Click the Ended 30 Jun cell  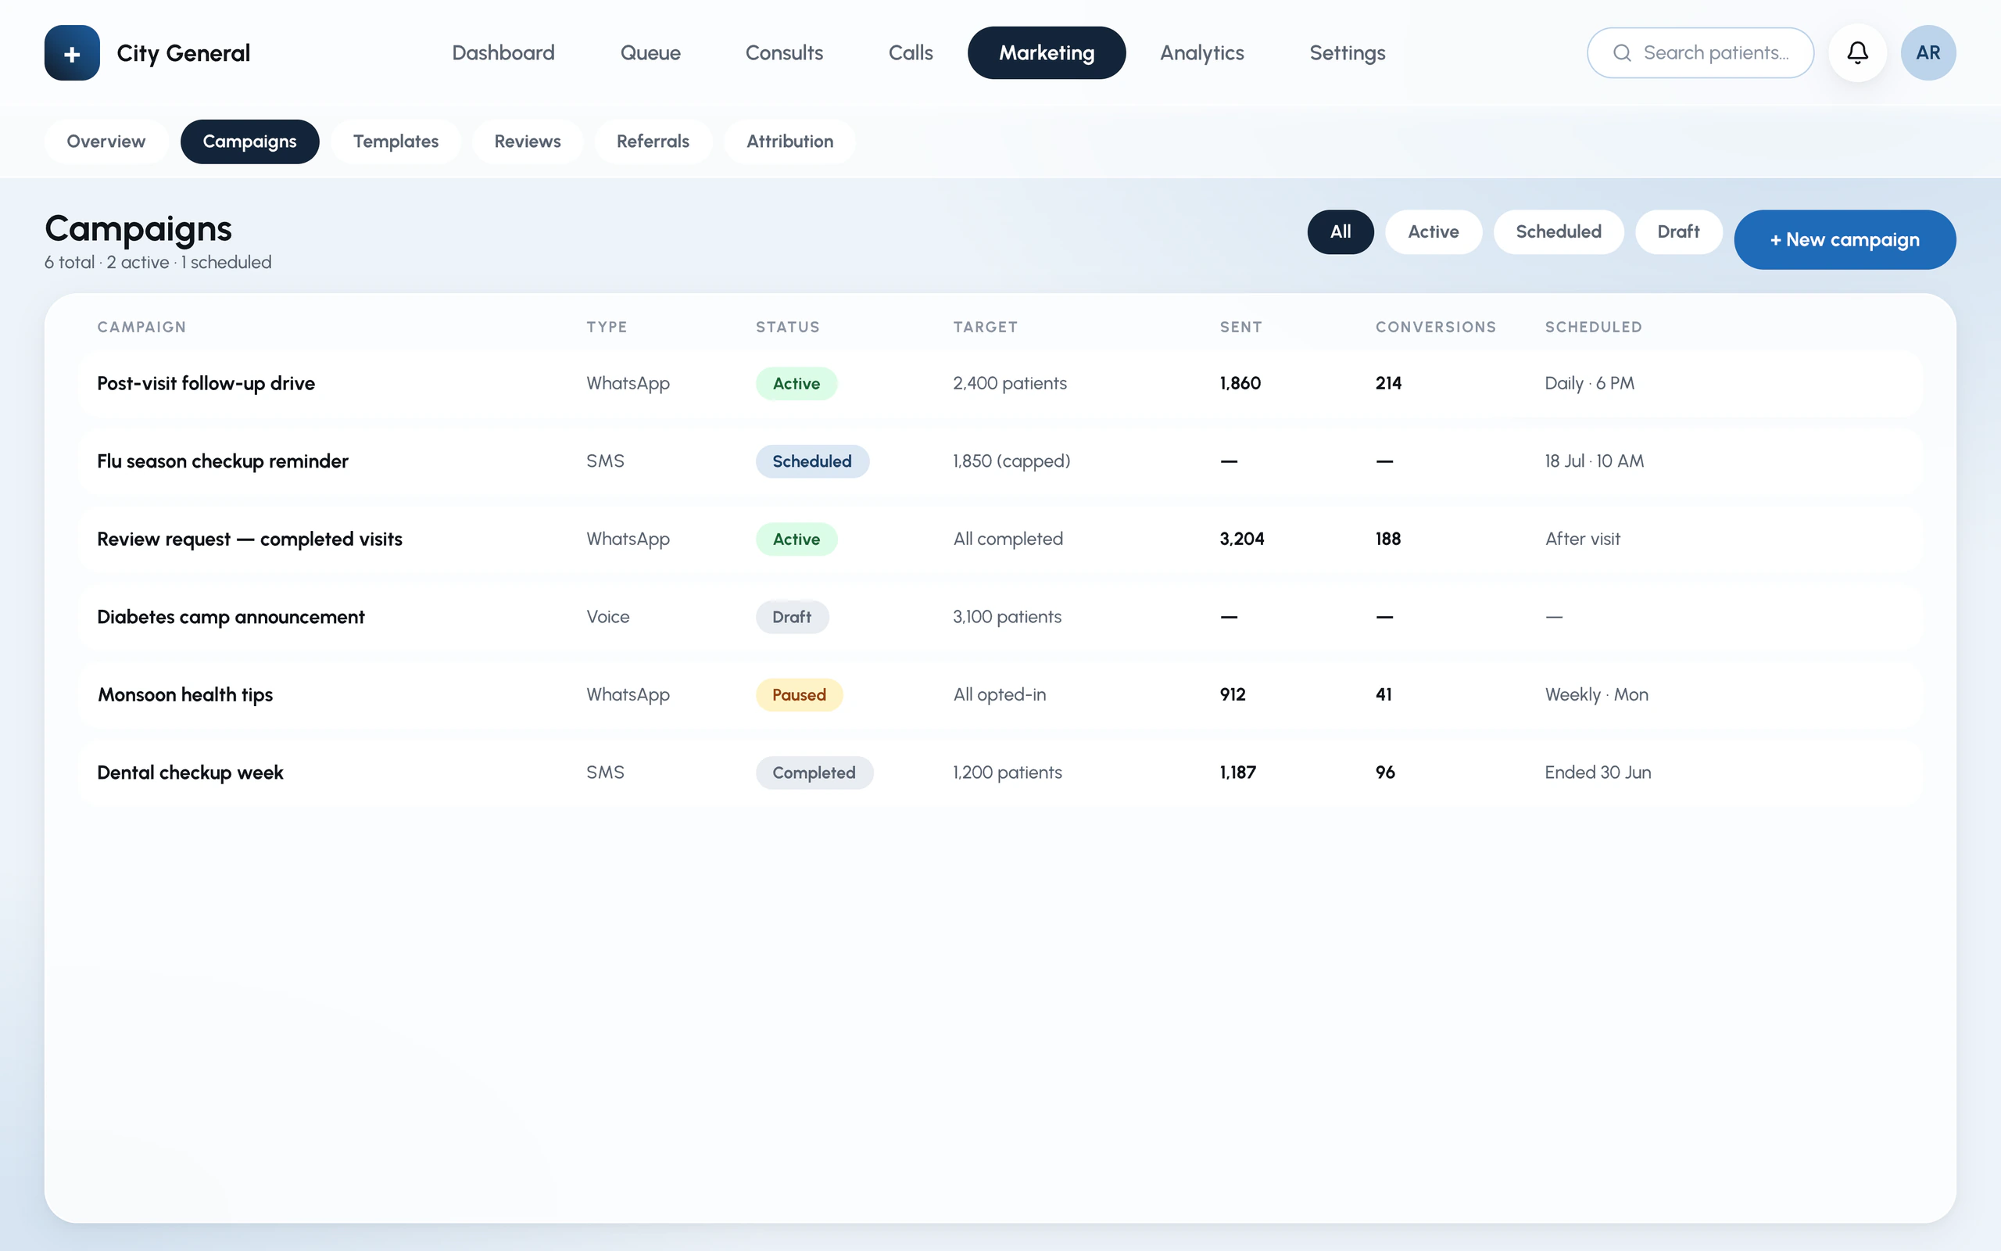[x=1598, y=772]
